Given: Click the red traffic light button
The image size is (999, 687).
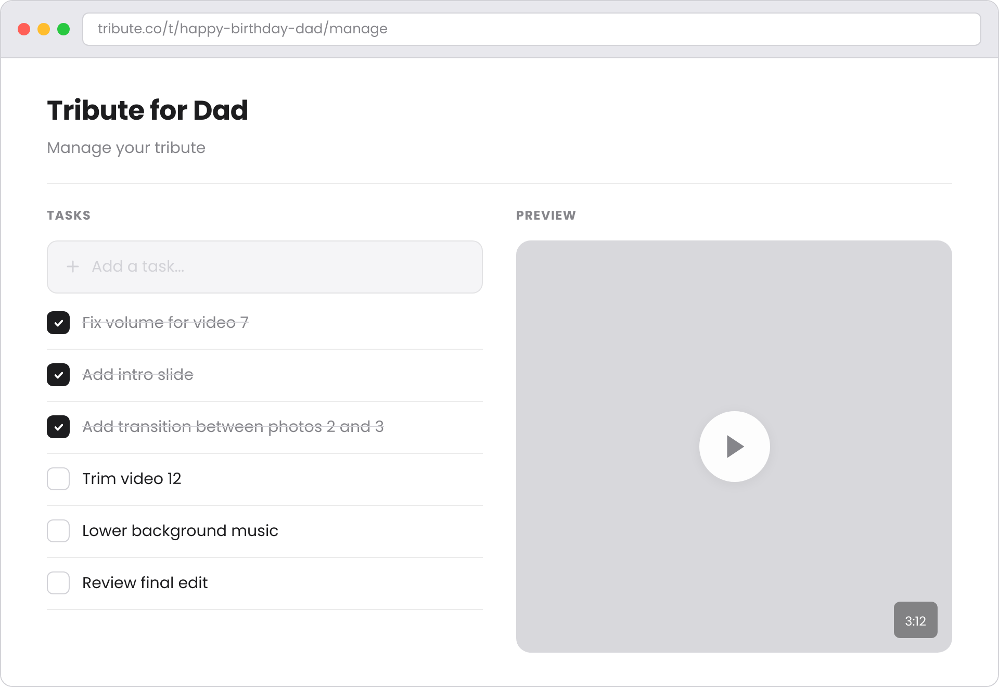Looking at the screenshot, I should click(x=24, y=29).
